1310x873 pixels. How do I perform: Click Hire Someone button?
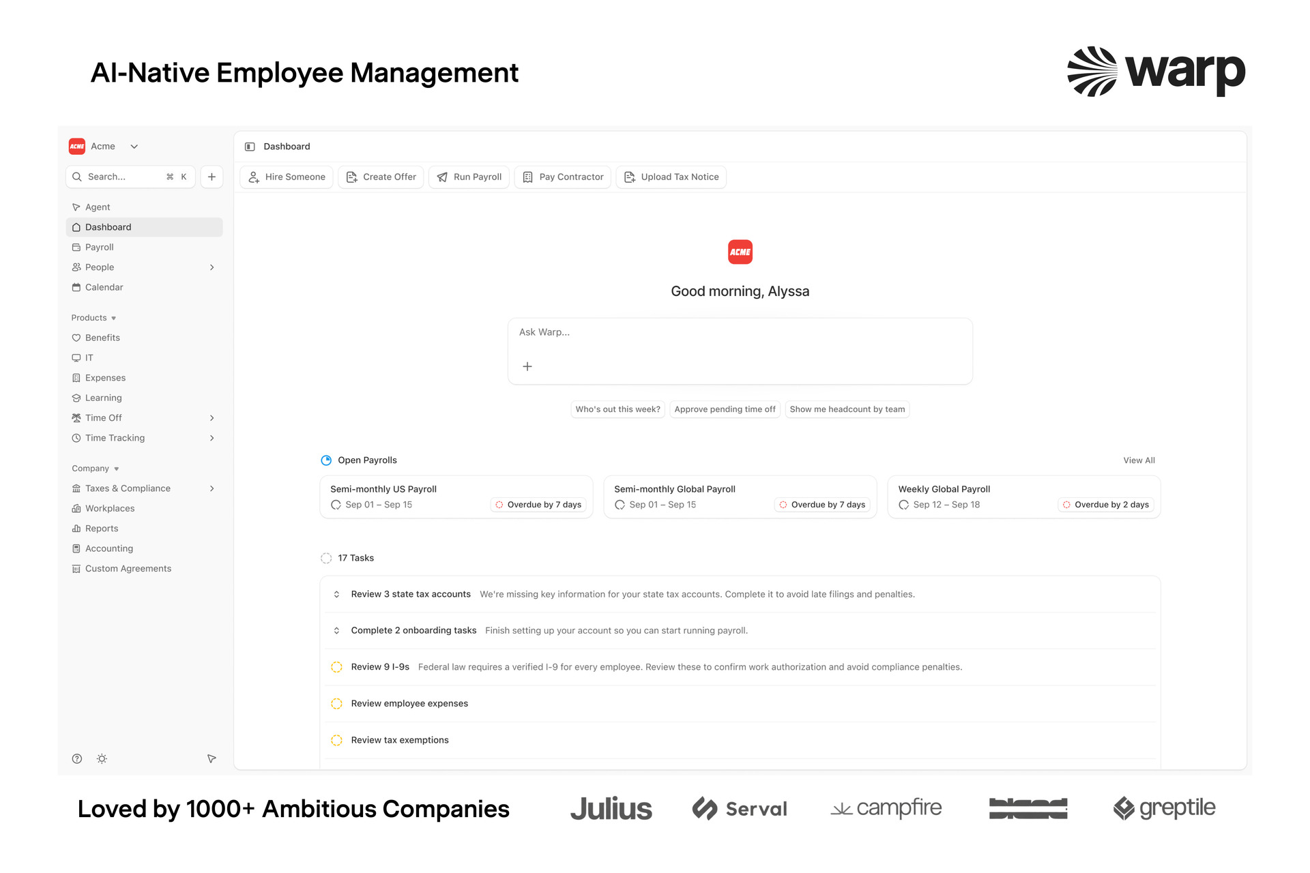pos(287,177)
